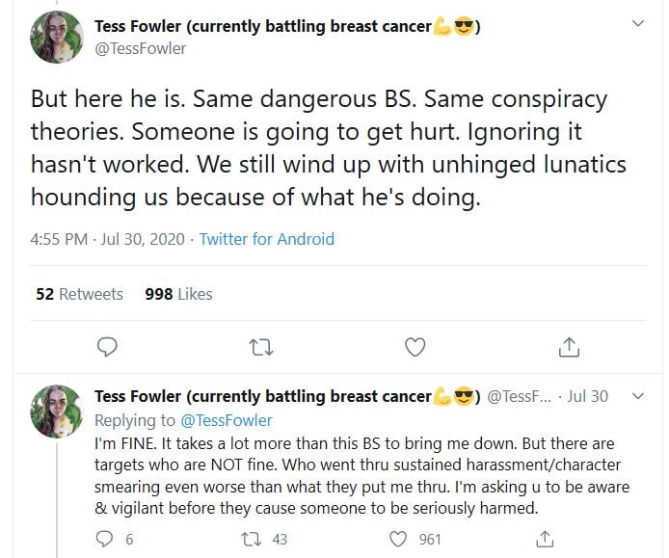
Task: Reply to the main tweet
Action: [x=108, y=346]
